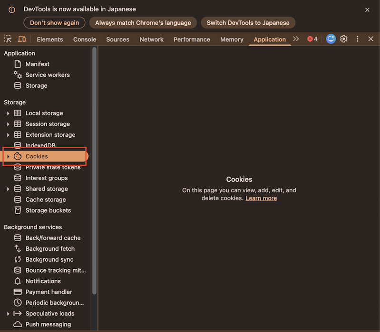This screenshot has height=332, width=380.
Task: Open the three-dot customize menu
Action: point(358,39)
